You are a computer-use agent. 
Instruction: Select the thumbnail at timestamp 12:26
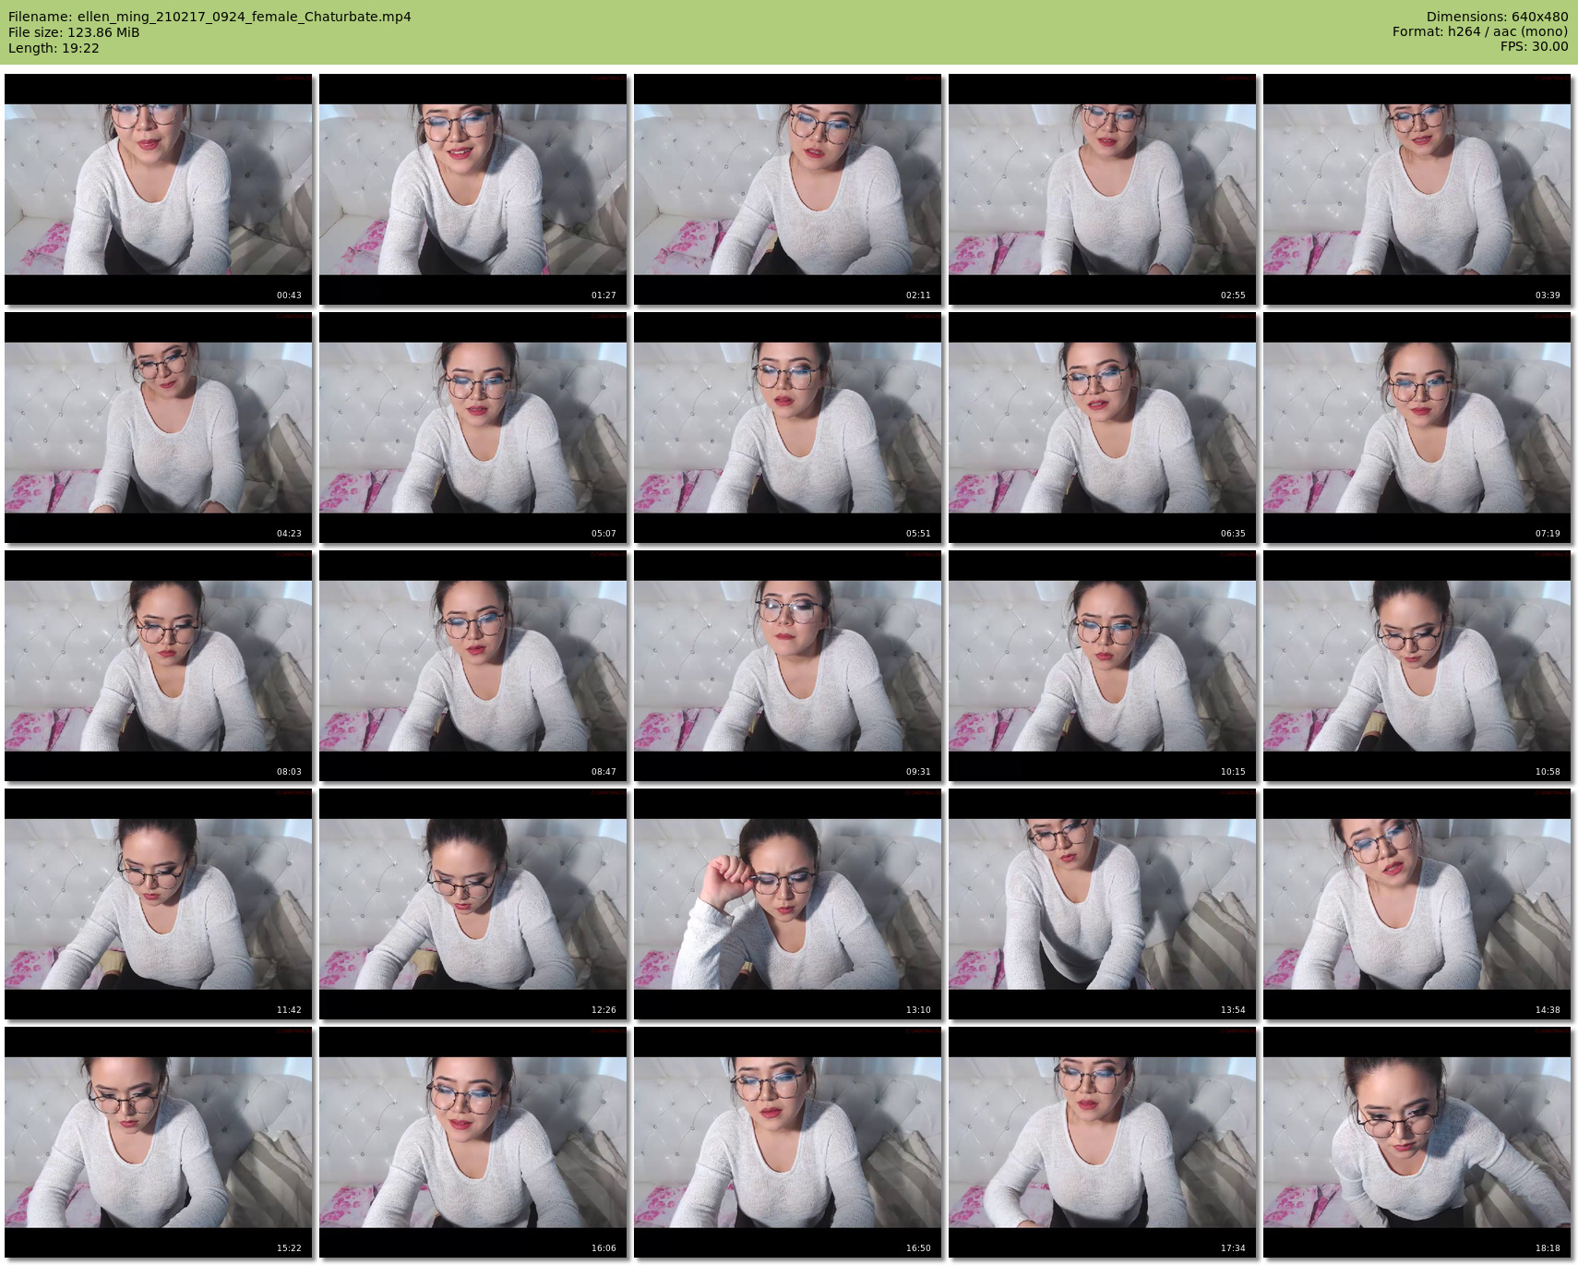pyautogui.click(x=473, y=904)
